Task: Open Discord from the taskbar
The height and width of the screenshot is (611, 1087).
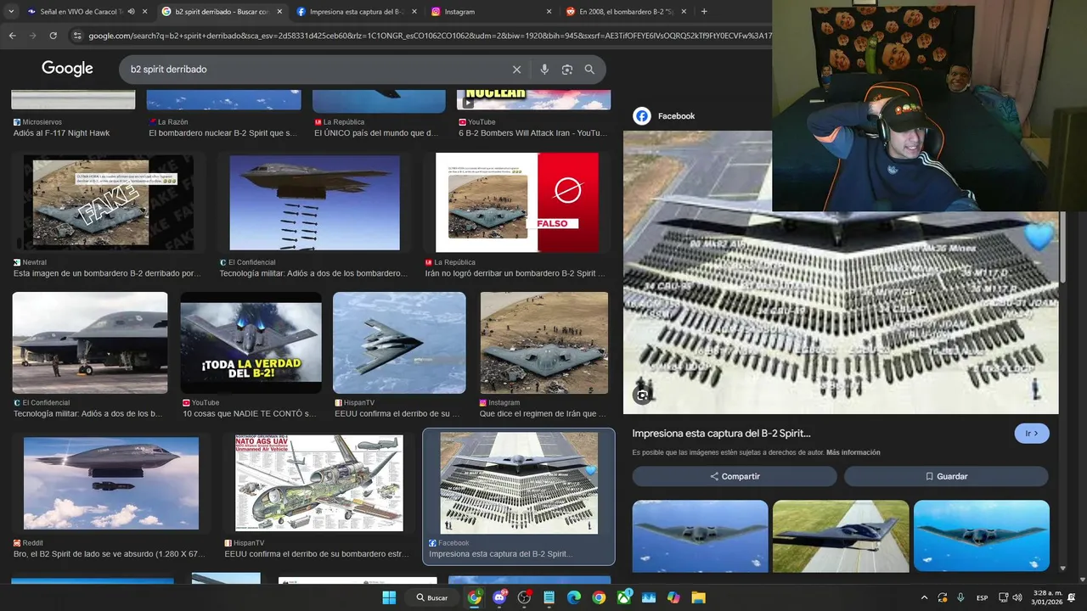Action: (499, 597)
